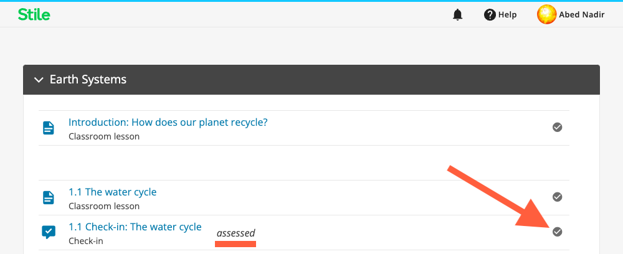Click the Check-in subtitle text
The width and height of the screenshot is (623, 254).
[86, 241]
